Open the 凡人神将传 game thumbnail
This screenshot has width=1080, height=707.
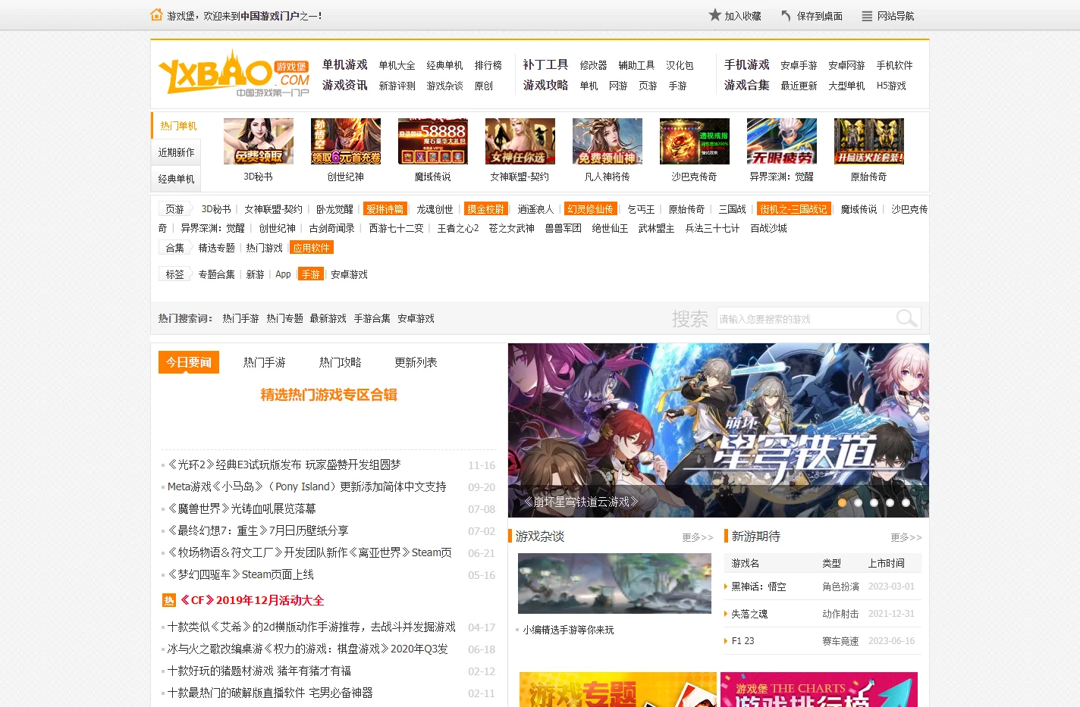(607, 141)
